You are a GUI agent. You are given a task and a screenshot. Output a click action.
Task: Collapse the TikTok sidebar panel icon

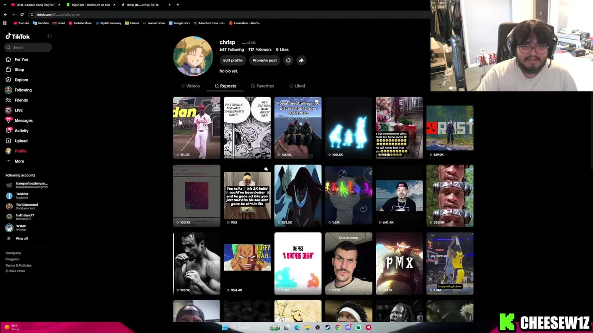[x=50, y=36]
